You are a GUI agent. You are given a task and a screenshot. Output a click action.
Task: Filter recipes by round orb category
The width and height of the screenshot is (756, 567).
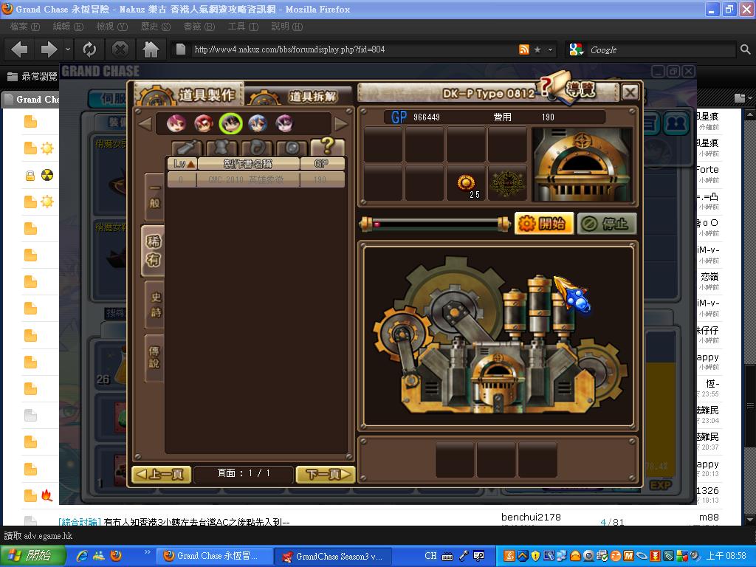(292, 148)
